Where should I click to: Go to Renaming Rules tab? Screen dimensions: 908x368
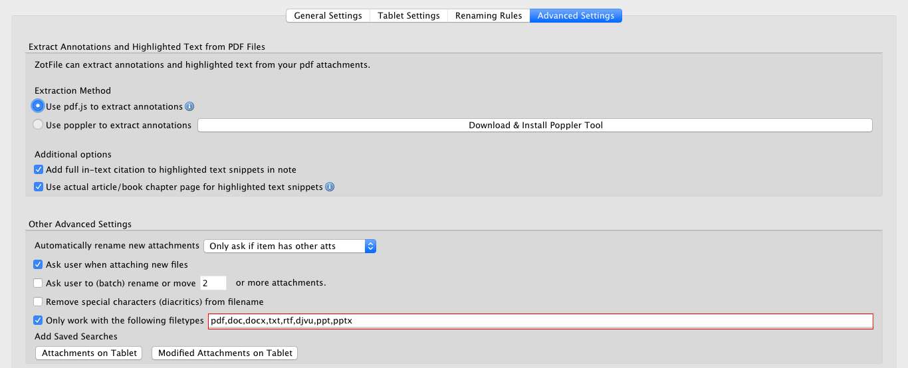(489, 15)
